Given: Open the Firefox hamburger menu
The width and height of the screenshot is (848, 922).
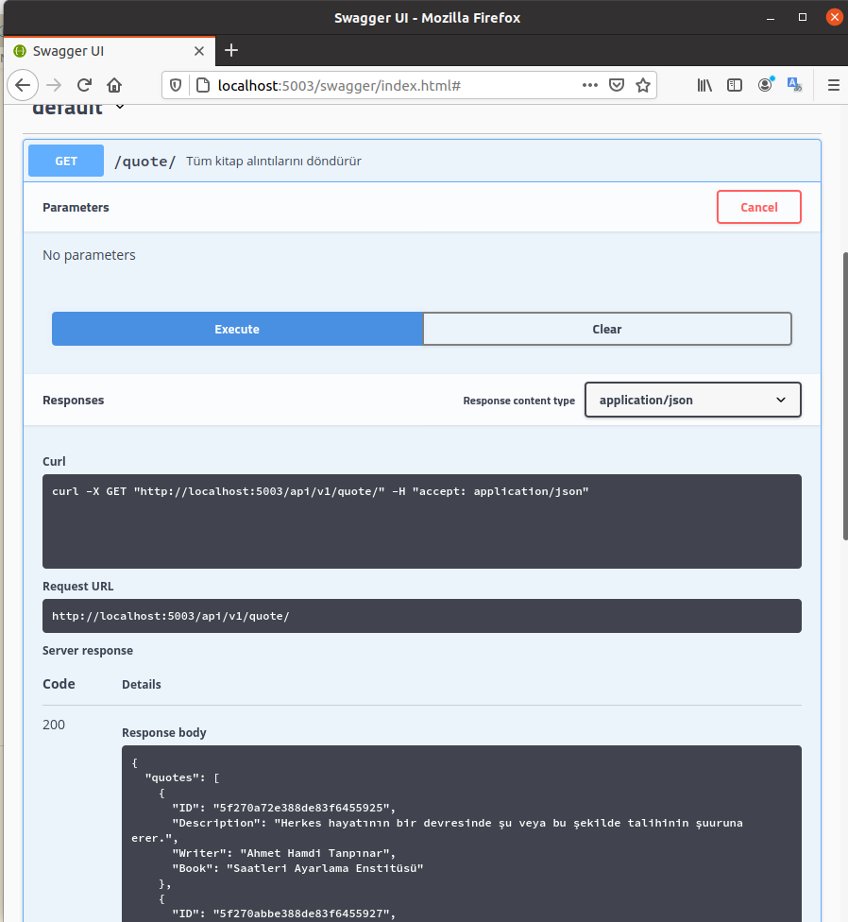Looking at the screenshot, I should pyautogui.click(x=834, y=85).
